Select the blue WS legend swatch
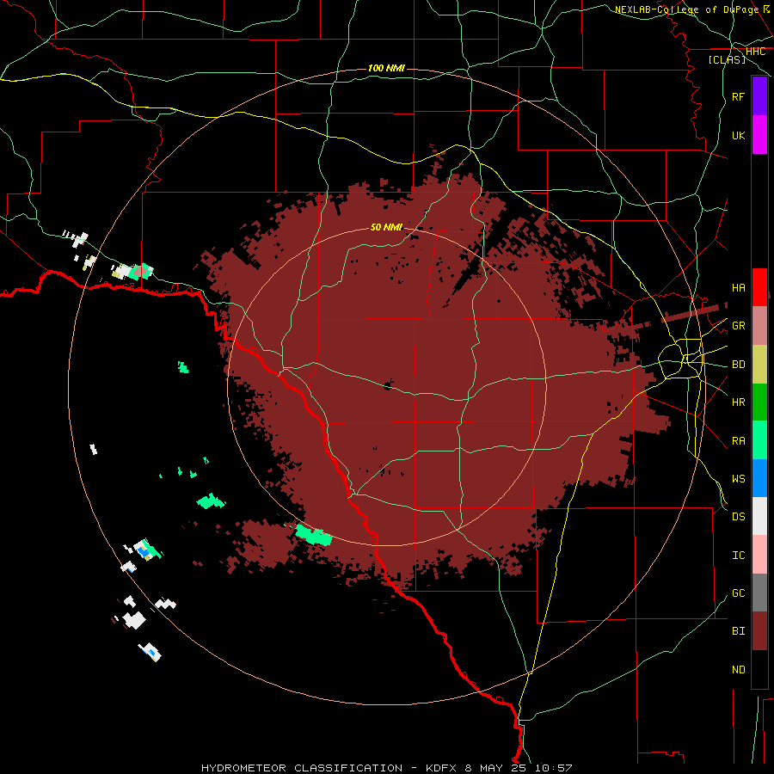 pyautogui.click(x=759, y=478)
